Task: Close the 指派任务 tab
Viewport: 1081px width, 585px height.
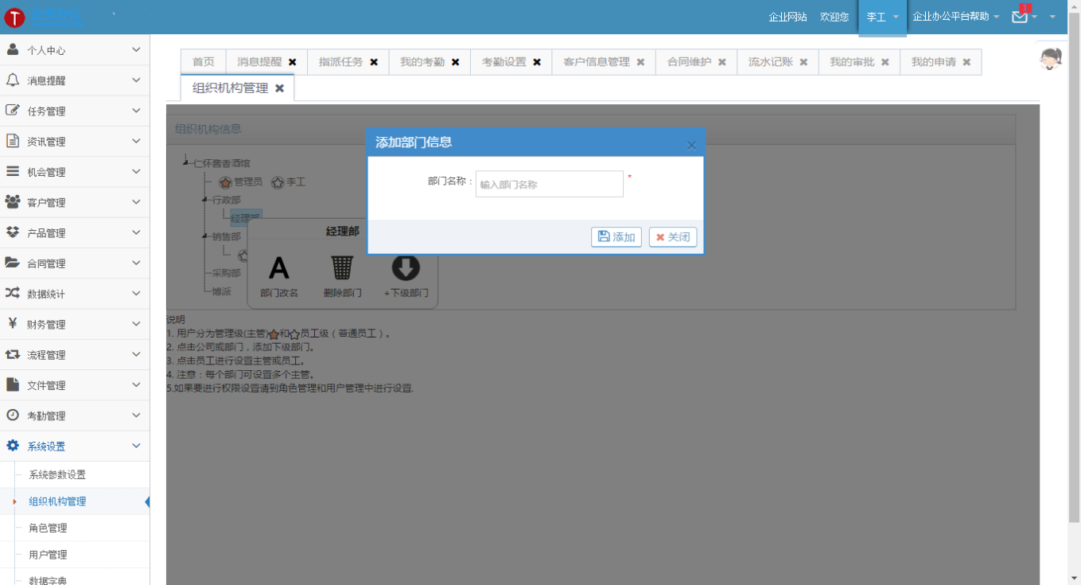Action: point(374,62)
